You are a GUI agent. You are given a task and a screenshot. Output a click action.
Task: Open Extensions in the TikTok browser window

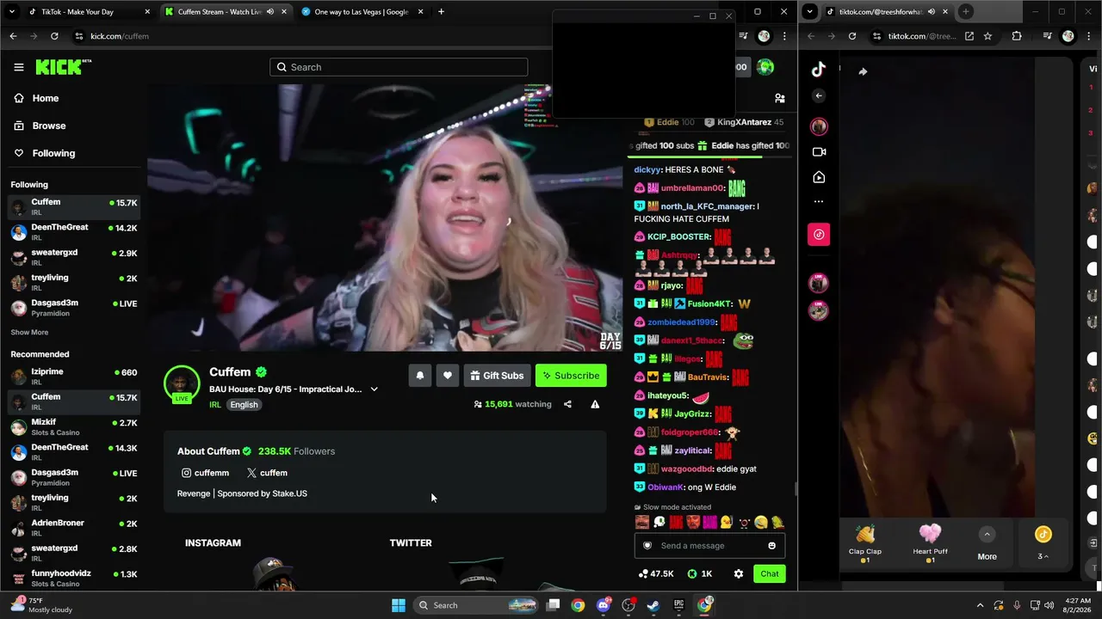coord(1017,36)
